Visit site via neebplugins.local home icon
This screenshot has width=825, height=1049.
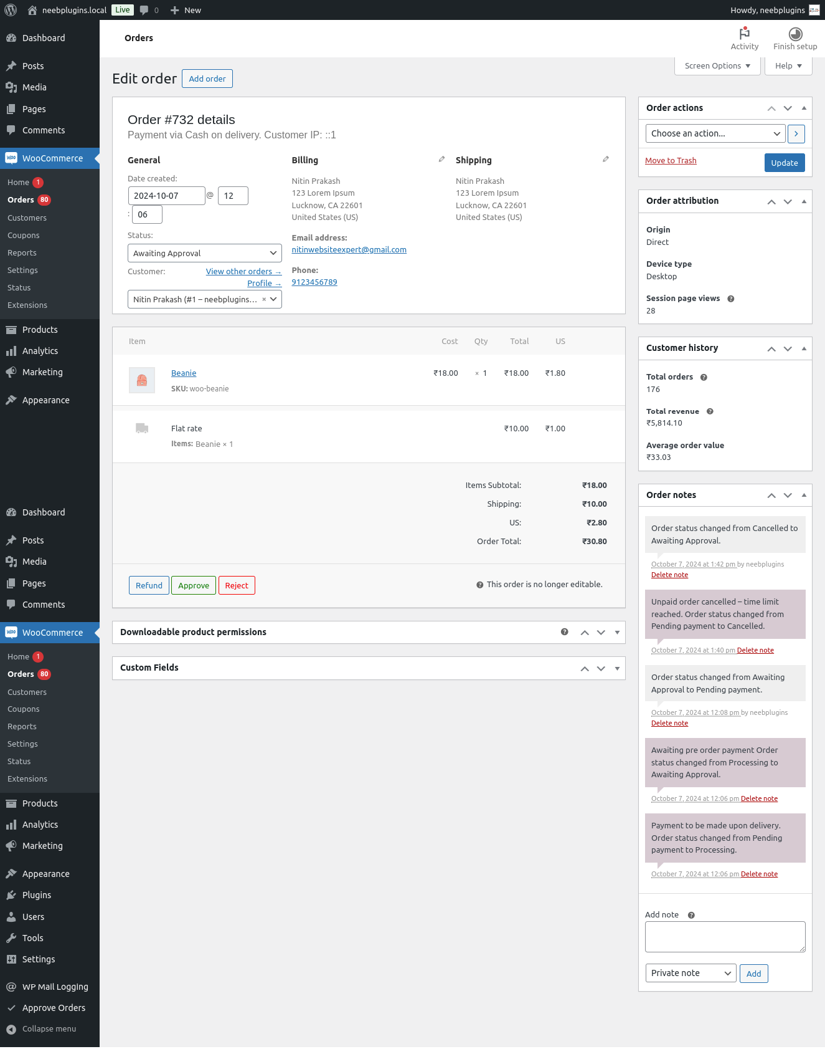(x=32, y=10)
